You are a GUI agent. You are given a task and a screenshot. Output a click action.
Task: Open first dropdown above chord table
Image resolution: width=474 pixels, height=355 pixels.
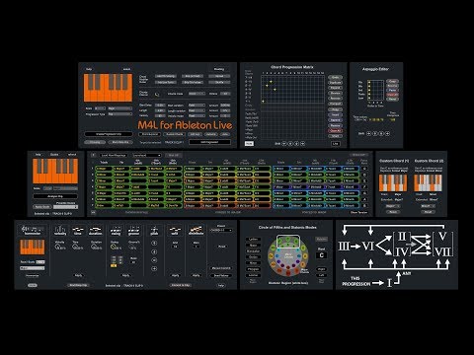pyautogui.click(x=114, y=155)
